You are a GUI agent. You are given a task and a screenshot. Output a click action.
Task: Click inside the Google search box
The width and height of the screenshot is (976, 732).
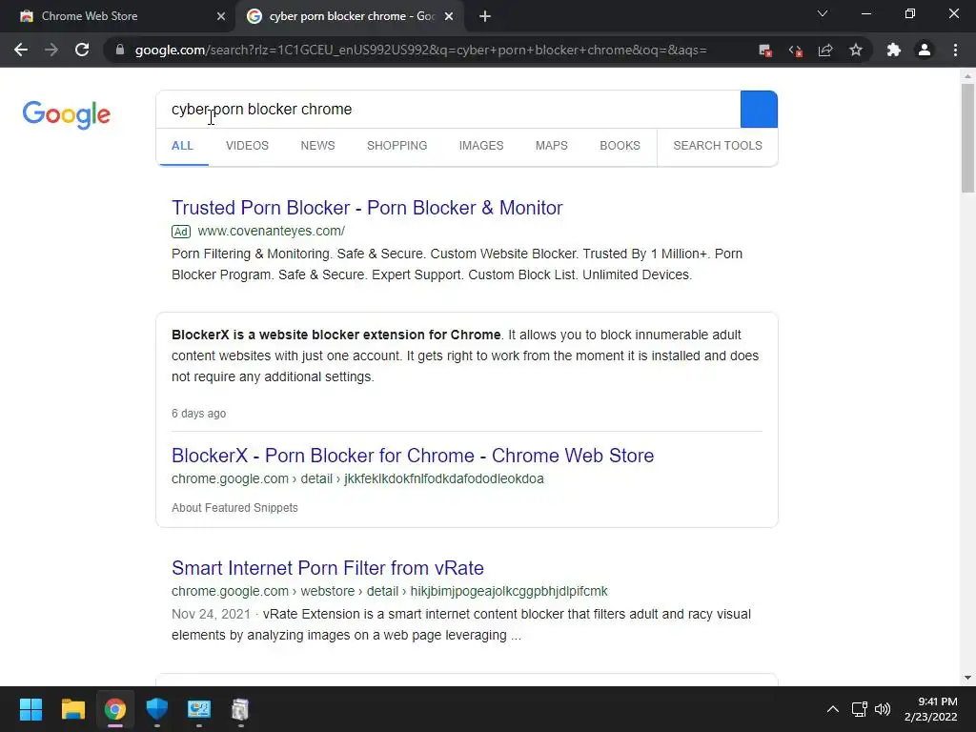point(448,109)
